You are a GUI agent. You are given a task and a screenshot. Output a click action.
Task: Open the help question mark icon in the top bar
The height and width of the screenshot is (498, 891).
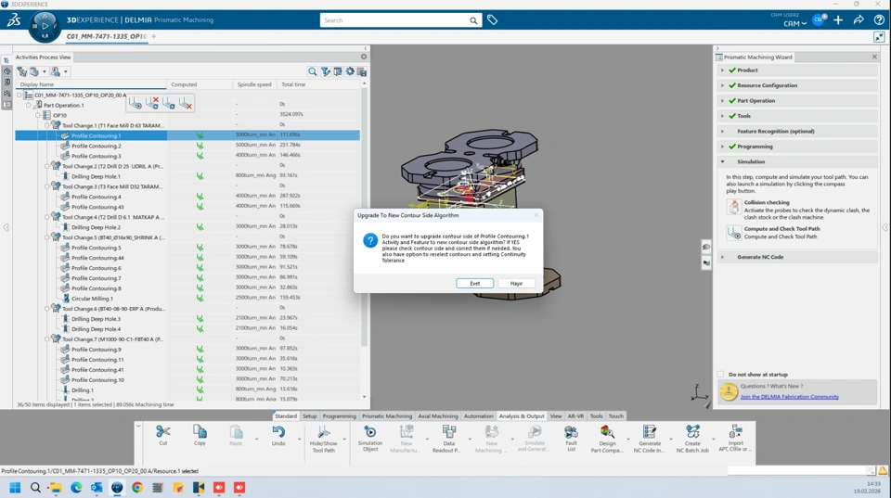tap(879, 19)
